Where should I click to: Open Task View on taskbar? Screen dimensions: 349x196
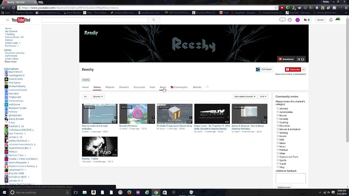coord(76,192)
